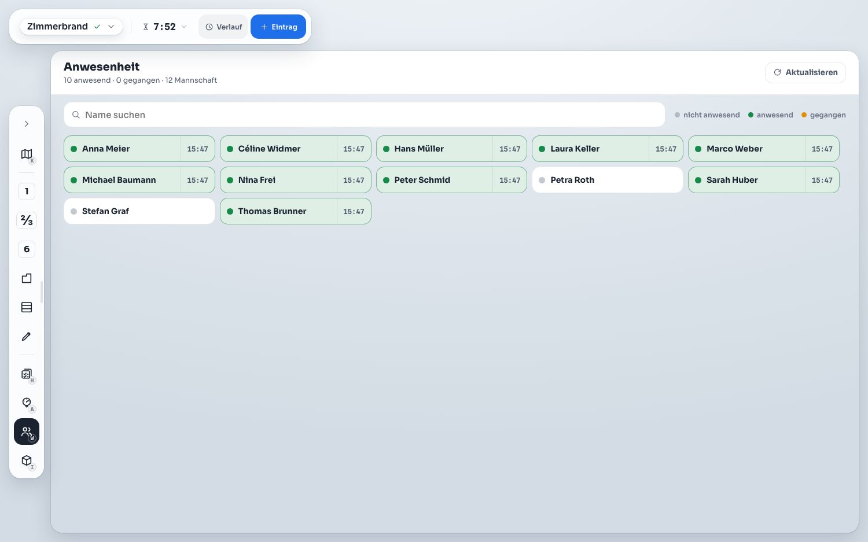Open the map view icon in sidebar

coord(27,154)
